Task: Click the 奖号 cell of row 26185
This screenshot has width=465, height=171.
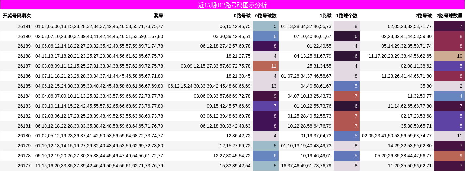Action: 99,86
